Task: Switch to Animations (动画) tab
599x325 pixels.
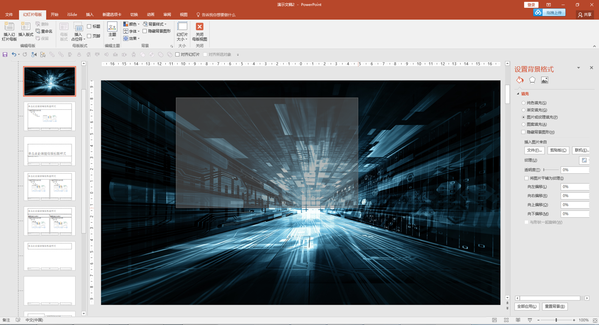Action: click(150, 15)
